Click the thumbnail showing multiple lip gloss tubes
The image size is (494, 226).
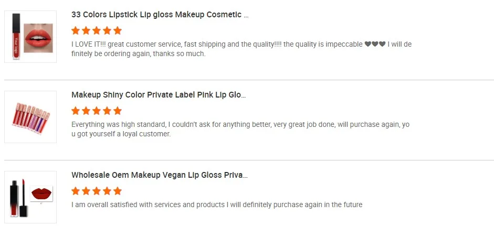30,117
